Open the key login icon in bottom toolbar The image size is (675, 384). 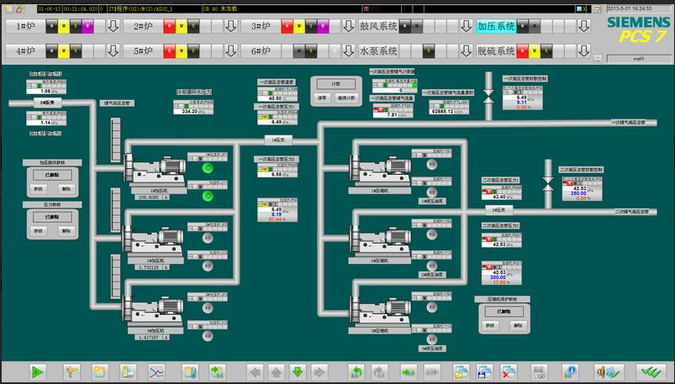click(71, 371)
